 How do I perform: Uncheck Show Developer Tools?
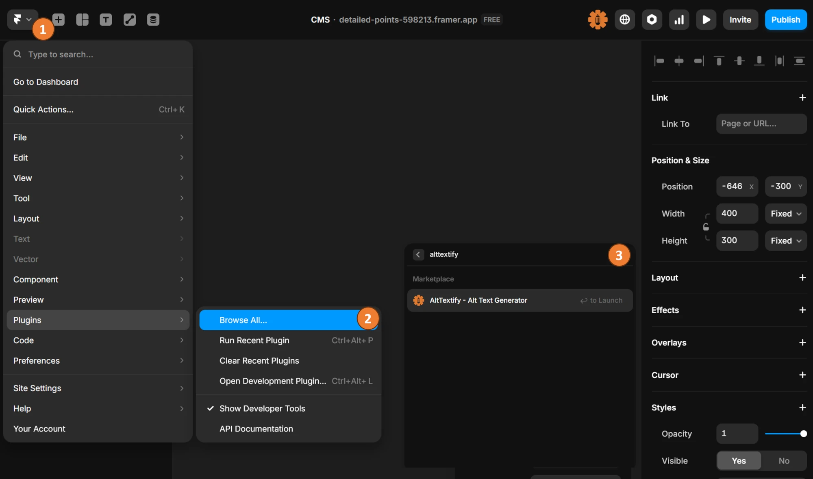pos(262,408)
